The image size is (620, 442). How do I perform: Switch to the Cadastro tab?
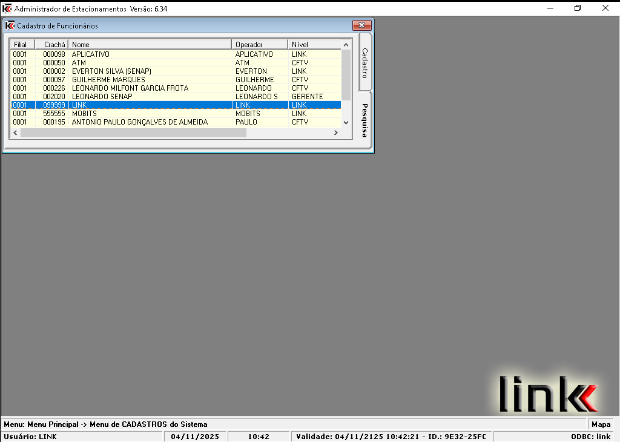pyautogui.click(x=364, y=63)
